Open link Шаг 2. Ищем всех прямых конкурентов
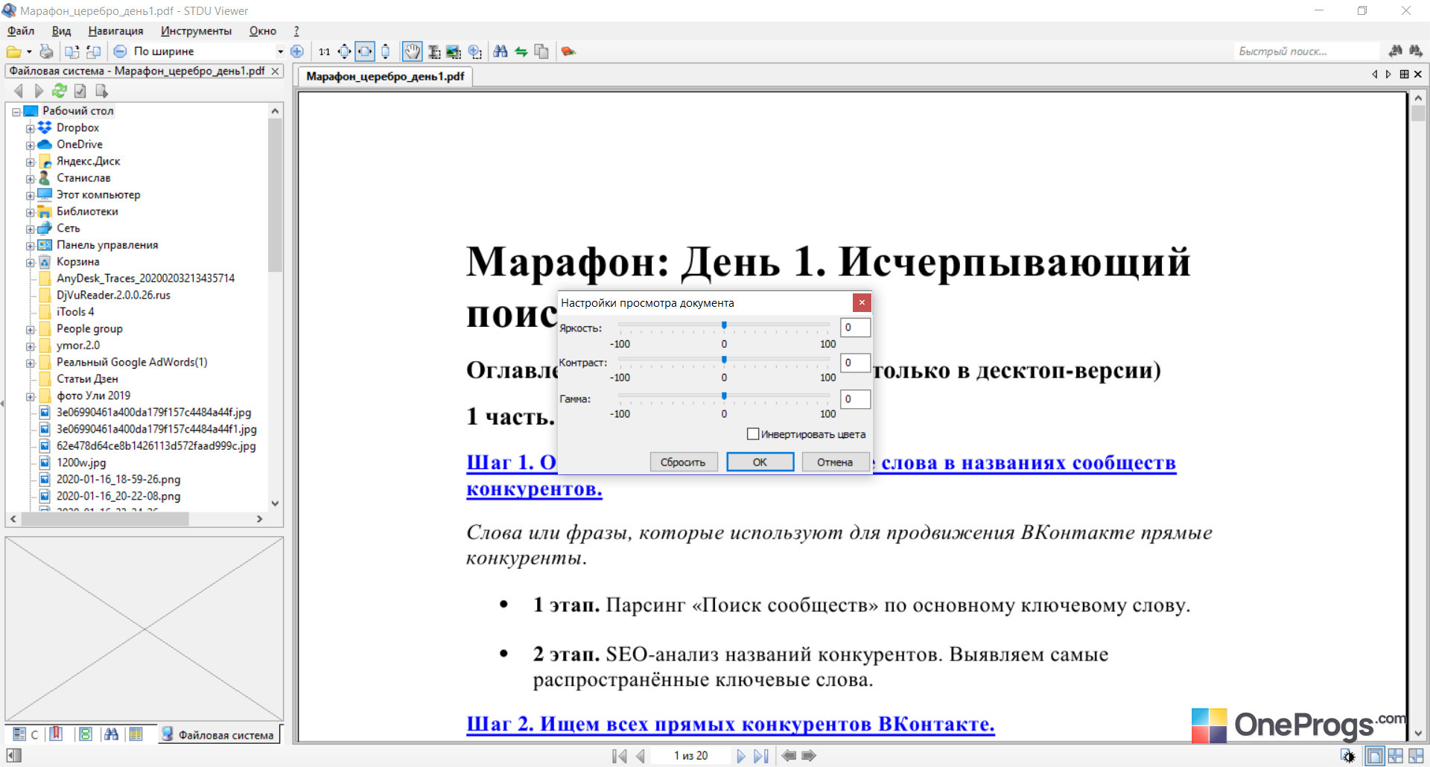 (x=731, y=724)
